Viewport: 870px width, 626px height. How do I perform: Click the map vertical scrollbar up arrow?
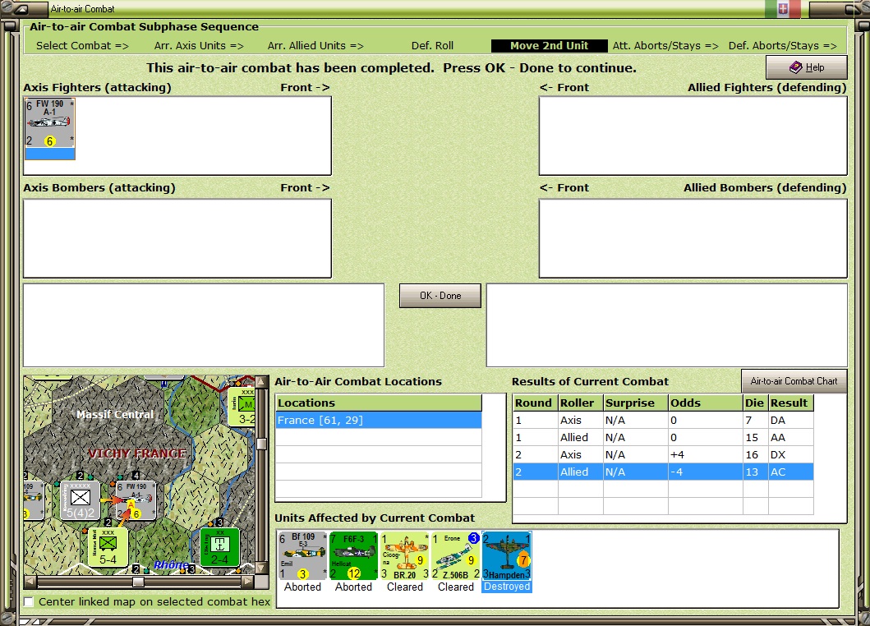pos(261,382)
